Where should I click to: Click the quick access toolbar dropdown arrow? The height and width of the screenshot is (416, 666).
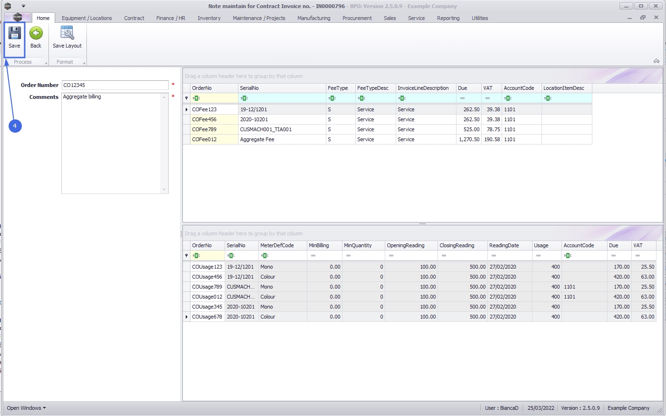(x=23, y=6)
